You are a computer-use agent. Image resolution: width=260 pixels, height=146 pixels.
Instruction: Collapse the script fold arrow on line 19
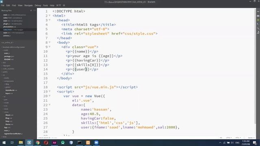pyautogui.click(x=50, y=91)
